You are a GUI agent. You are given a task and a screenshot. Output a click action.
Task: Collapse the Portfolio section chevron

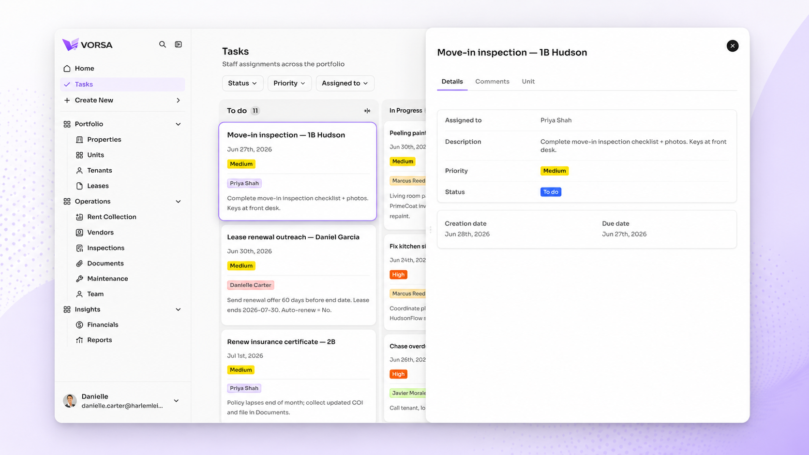(178, 124)
